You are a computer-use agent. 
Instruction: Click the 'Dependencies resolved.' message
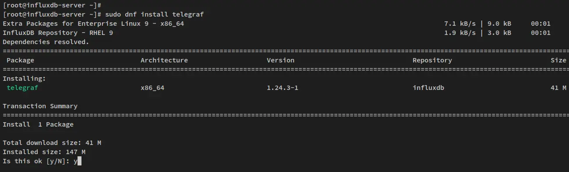46,42
